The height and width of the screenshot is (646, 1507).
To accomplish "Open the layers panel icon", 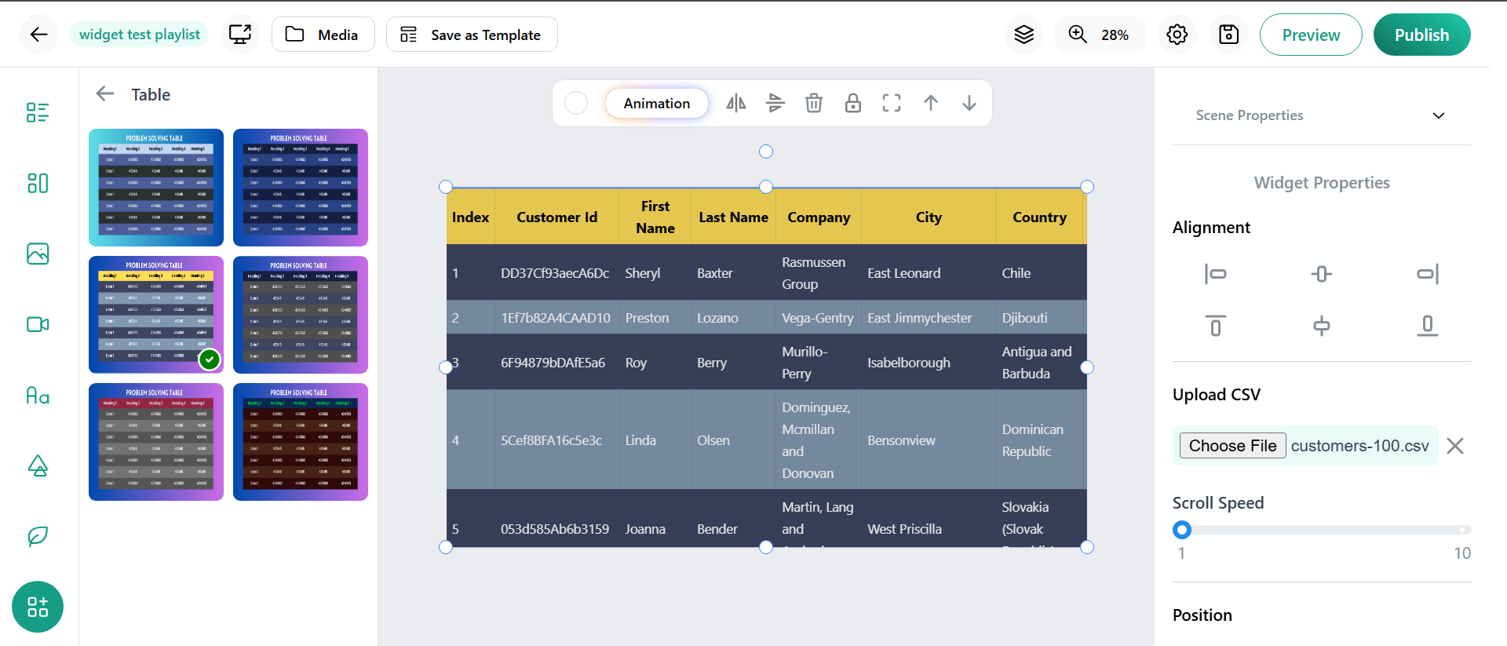I will click(x=1024, y=35).
